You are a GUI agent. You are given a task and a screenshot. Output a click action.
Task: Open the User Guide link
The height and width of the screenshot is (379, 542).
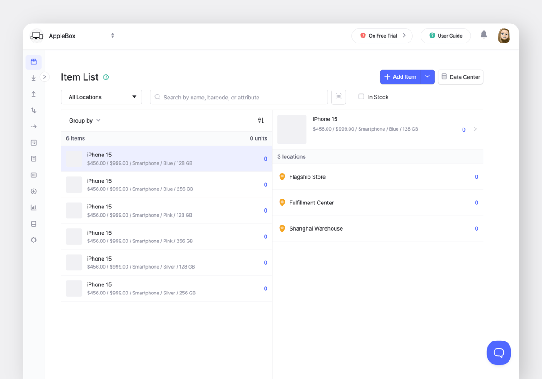[445, 36]
